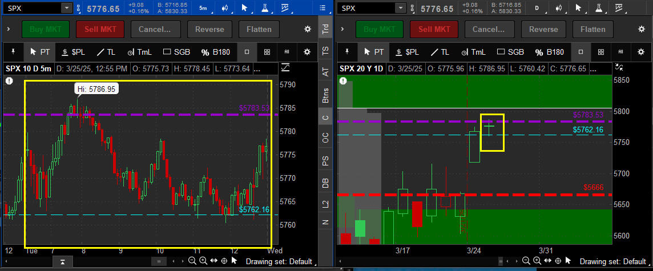Open the 5m timeframe dropdown
Viewport: 653px width, 271px height.
(x=204, y=8)
